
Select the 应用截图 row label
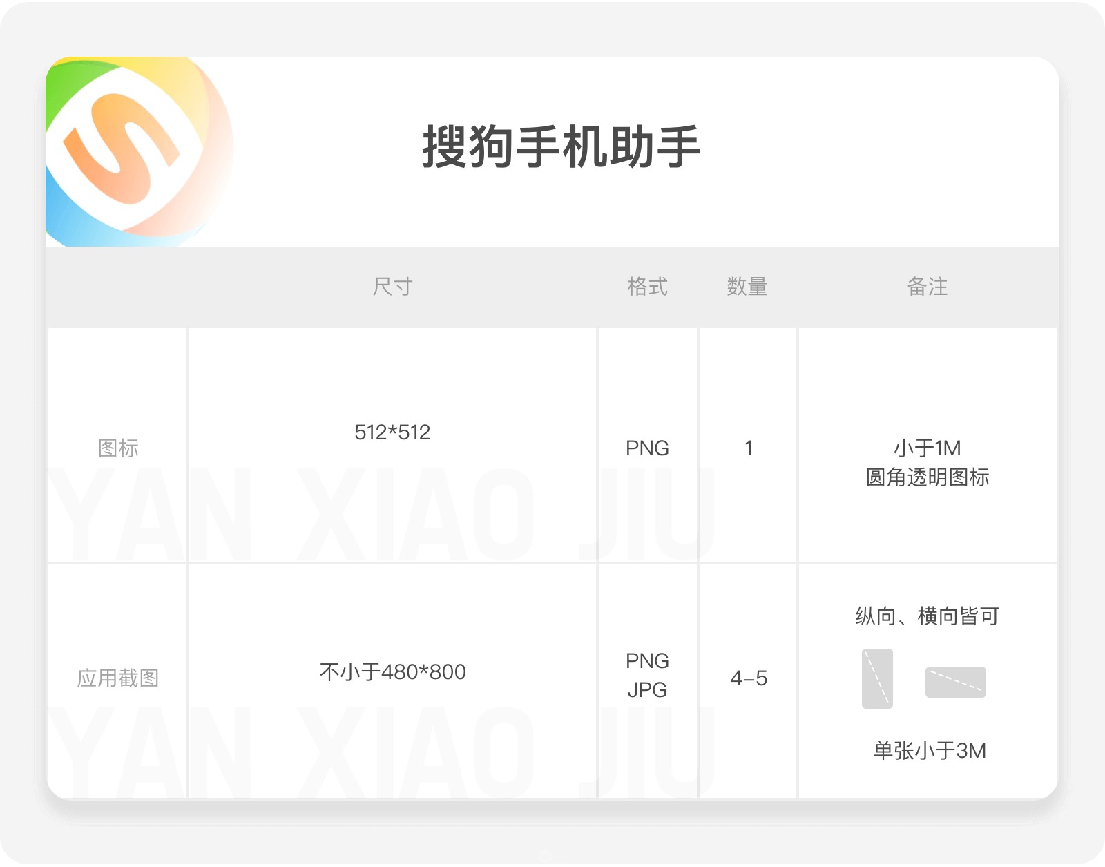point(118,678)
